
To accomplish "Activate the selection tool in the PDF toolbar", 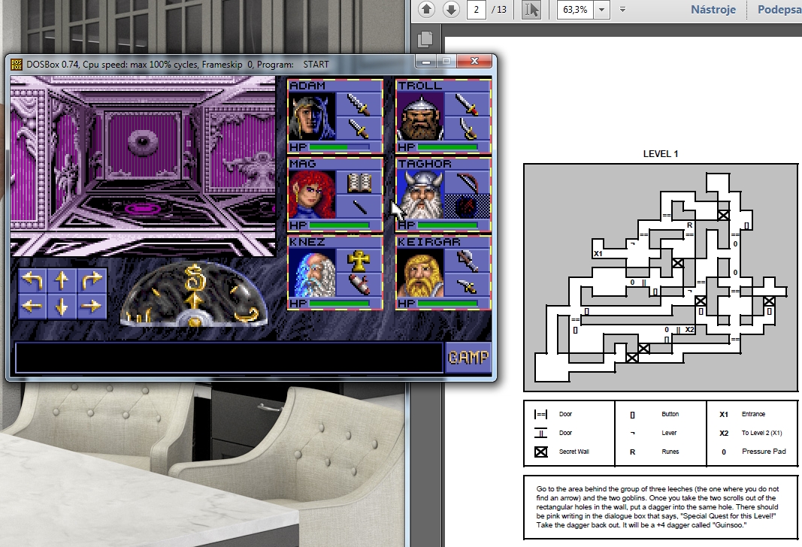I will pyautogui.click(x=531, y=9).
